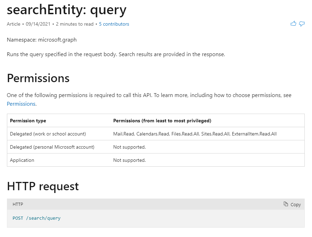Screen dimensions: 312x237
Task: Click the 2 minutes to read label
Action: (75, 24)
